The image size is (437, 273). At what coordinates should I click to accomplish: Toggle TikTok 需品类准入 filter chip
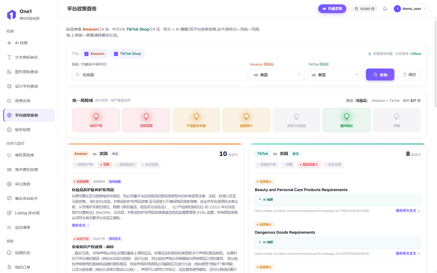[x=309, y=165]
